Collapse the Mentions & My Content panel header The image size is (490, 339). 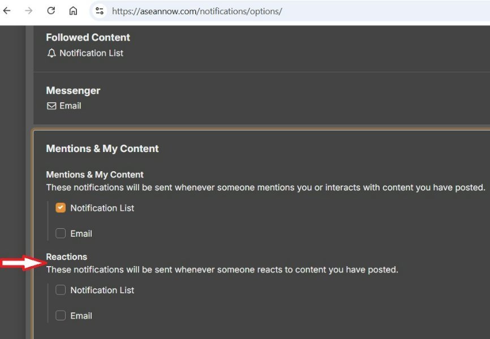coord(102,149)
